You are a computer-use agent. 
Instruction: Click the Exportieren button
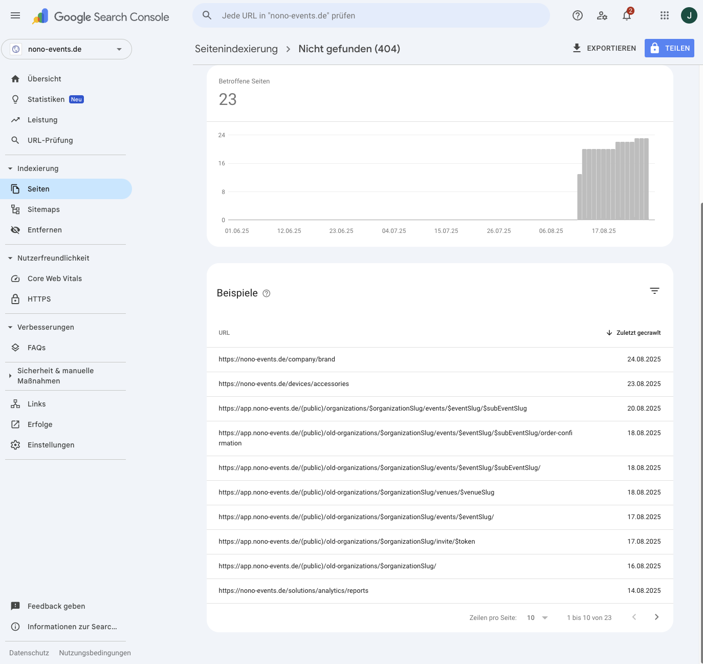tap(604, 48)
